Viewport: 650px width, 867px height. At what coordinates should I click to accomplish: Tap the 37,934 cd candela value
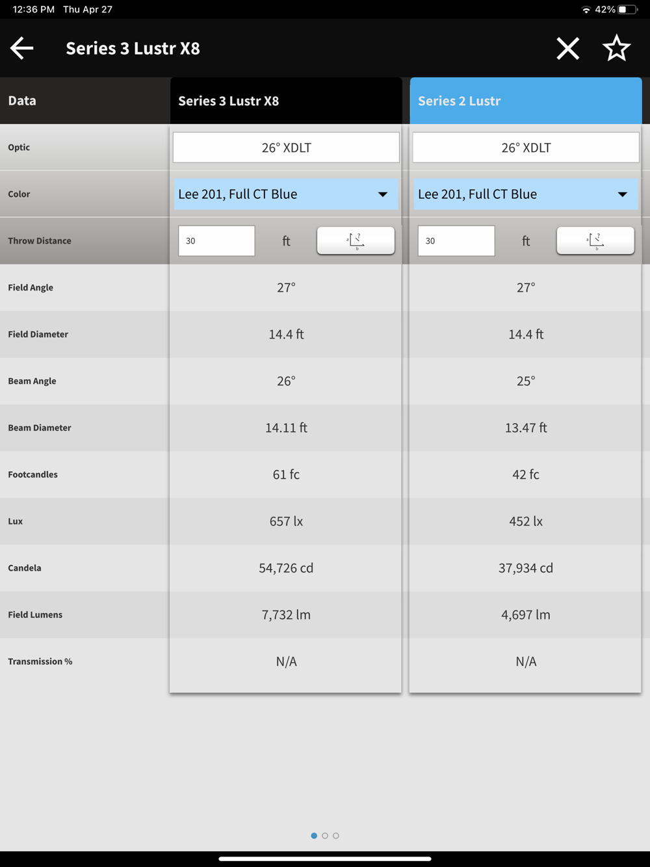click(526, 568)
